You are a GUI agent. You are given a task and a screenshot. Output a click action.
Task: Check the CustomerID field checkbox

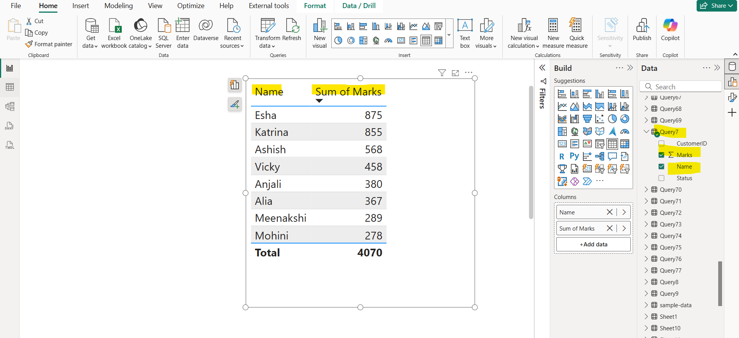click(x=662, y=144)
